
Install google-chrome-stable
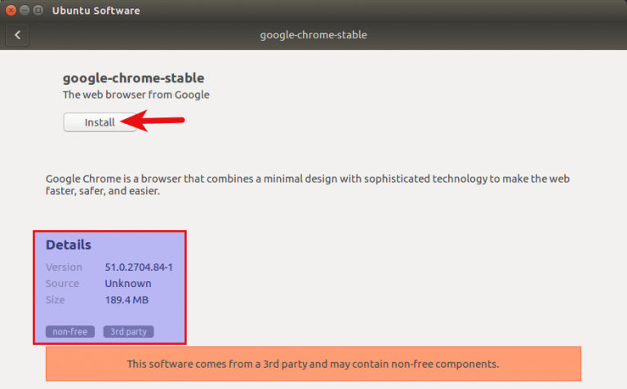(x=100, y=122)
